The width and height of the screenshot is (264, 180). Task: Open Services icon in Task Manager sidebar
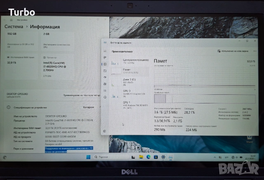105,97
